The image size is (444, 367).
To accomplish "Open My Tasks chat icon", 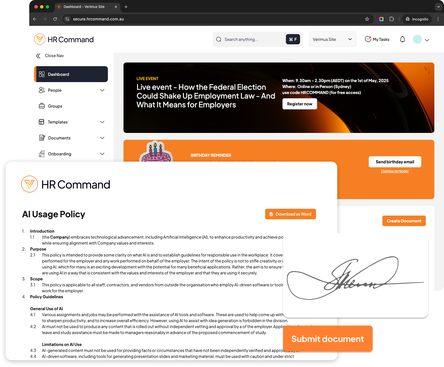I will 368,39.
